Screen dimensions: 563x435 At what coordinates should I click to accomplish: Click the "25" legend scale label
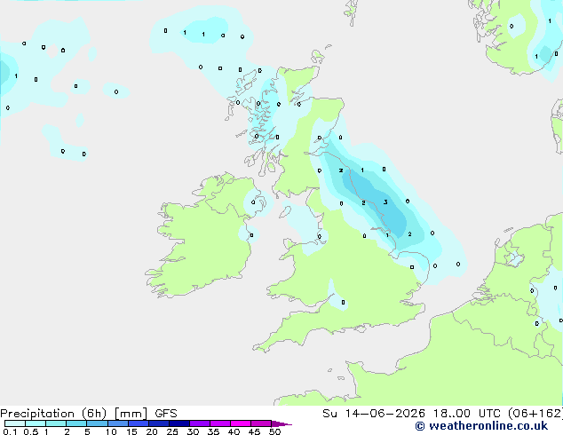click(x=172, y=431)
